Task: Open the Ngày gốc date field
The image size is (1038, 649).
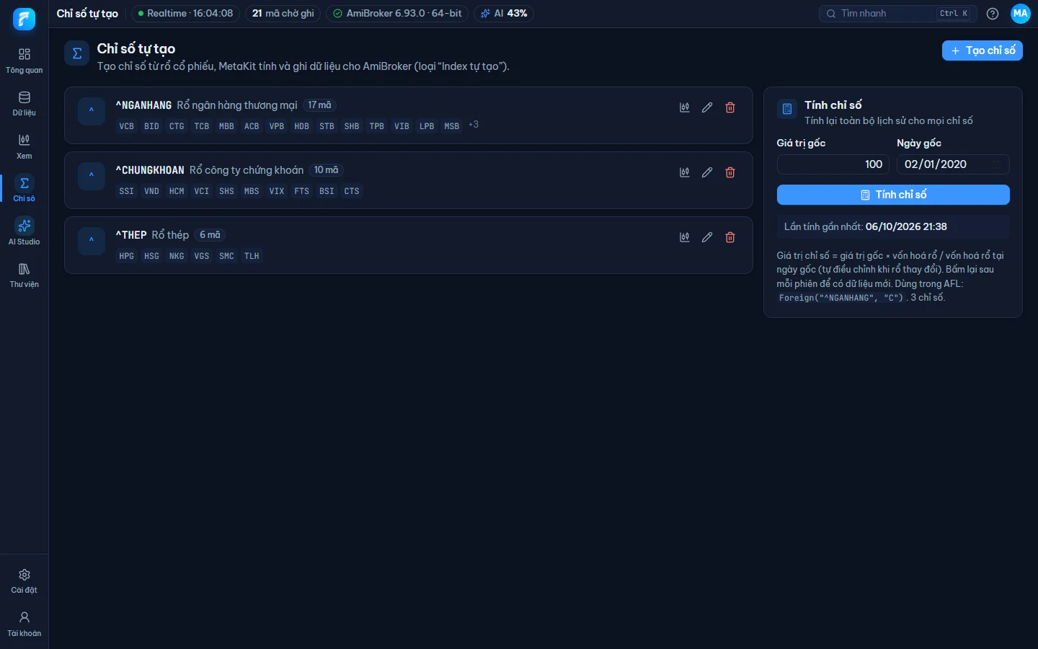Action: [953, 164]
